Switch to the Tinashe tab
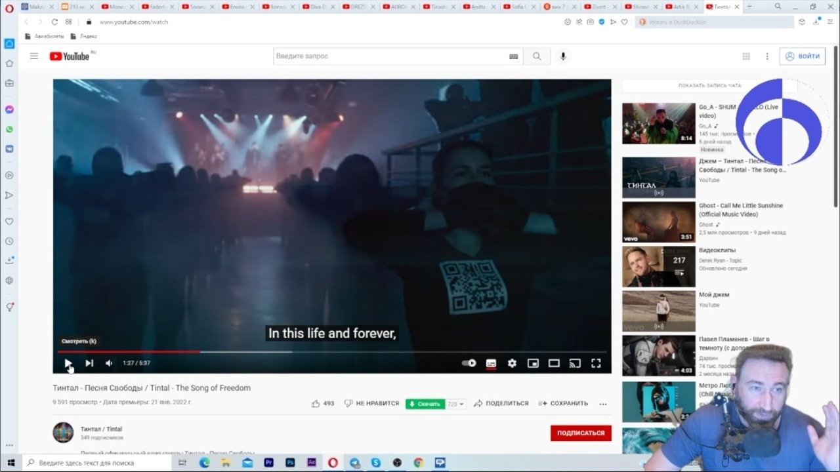Image resolution: width=840 pixels, height=472 pixels. pos(438,7)
